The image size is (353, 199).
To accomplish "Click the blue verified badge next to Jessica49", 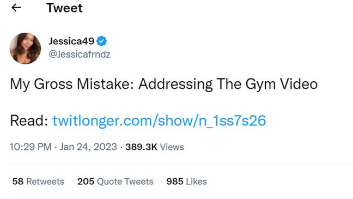I will [101, 41].
